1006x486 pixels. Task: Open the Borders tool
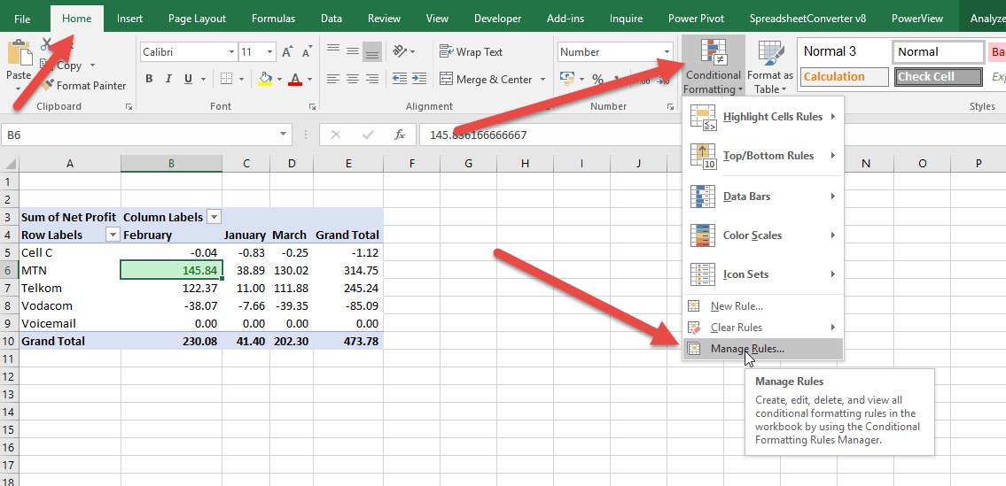click(x=226, y=79)
